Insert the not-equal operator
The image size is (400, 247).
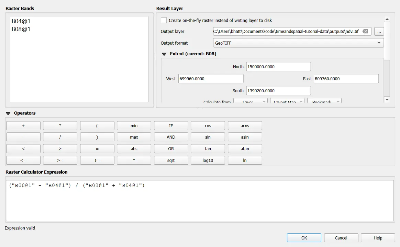(x=97, y=161)
